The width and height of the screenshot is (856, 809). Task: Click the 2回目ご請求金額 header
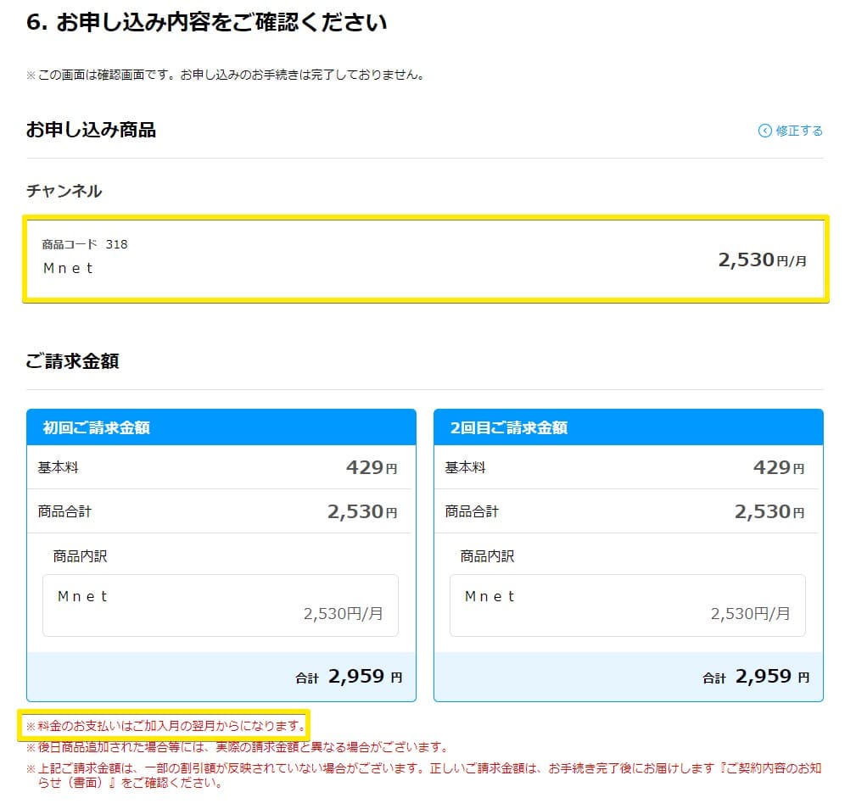coord(508,427)
